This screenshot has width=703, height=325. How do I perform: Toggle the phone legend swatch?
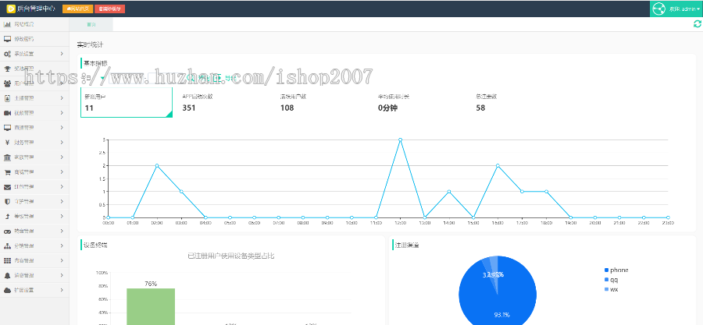[x=607, y=270]
